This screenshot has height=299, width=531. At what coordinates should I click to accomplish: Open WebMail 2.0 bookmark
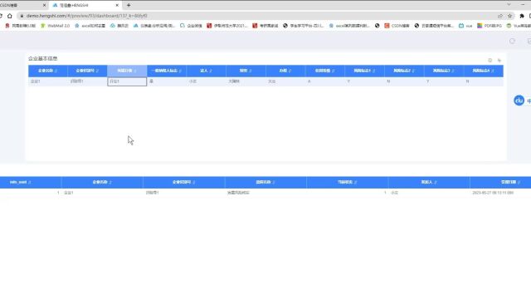tap(56, 26)
